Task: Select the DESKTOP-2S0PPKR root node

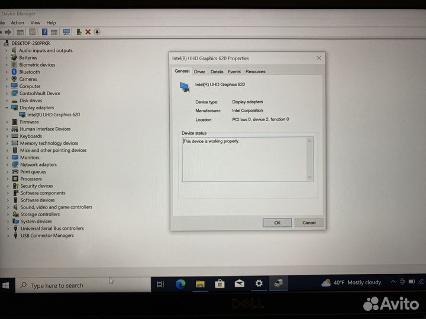Action: pos(31,43)
